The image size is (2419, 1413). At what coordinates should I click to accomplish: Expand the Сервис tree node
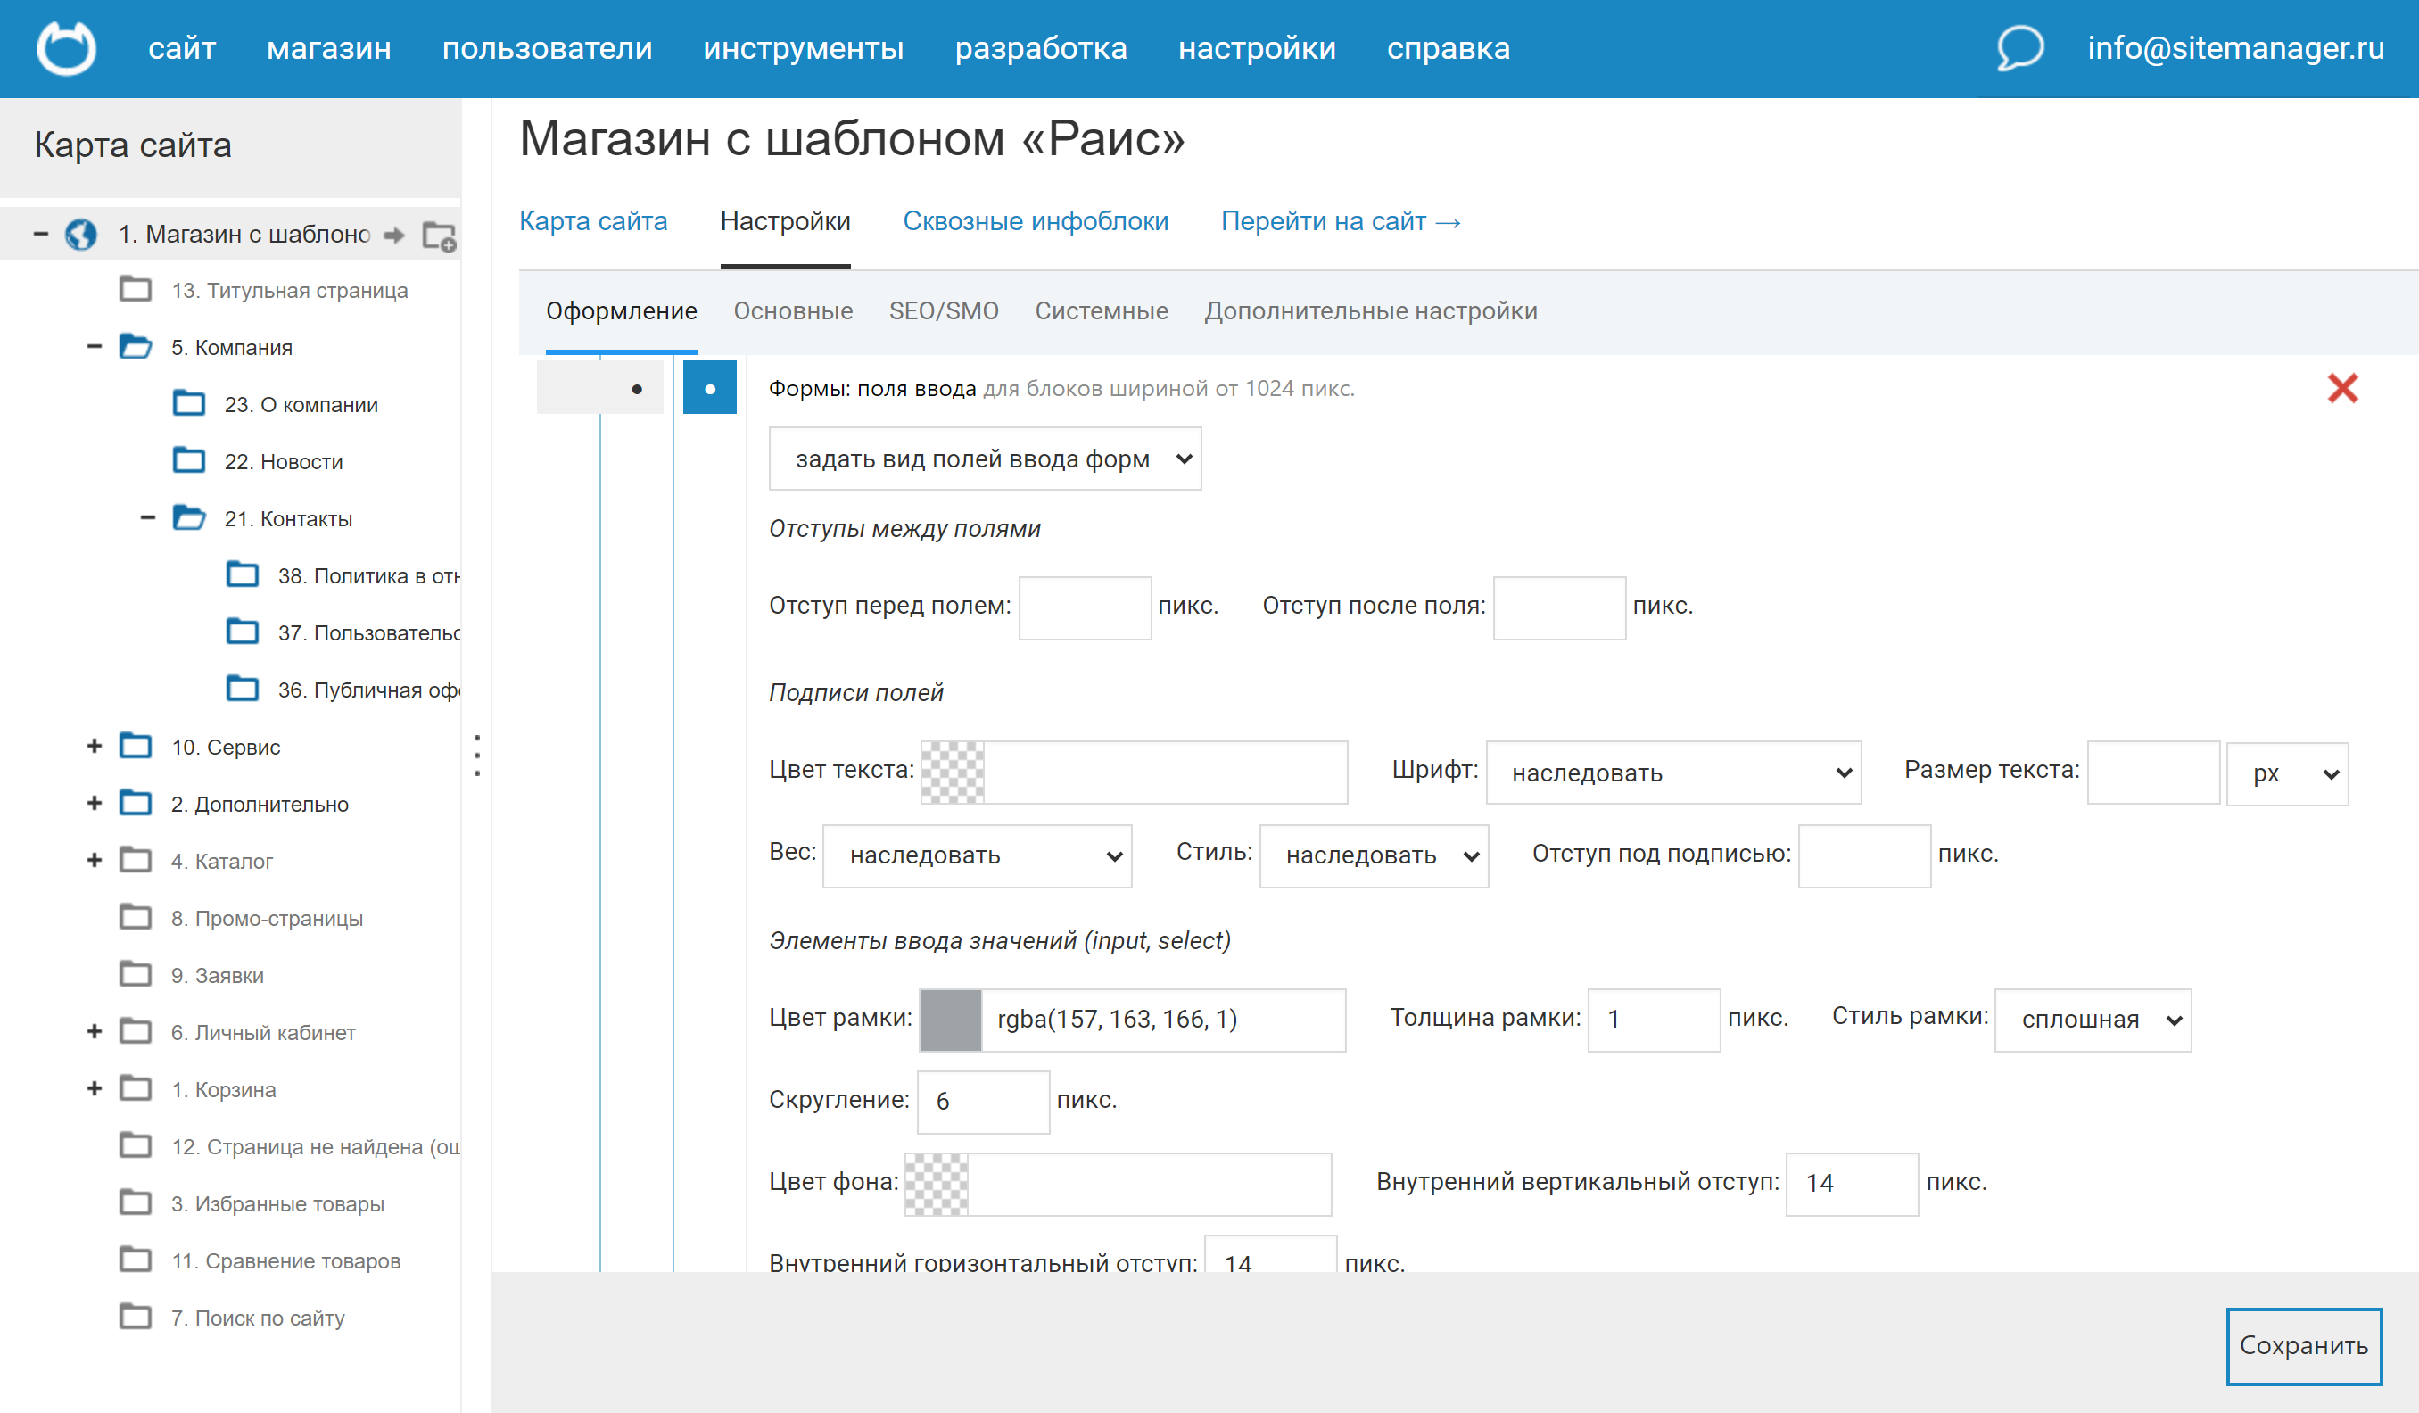tap(94, 746)
